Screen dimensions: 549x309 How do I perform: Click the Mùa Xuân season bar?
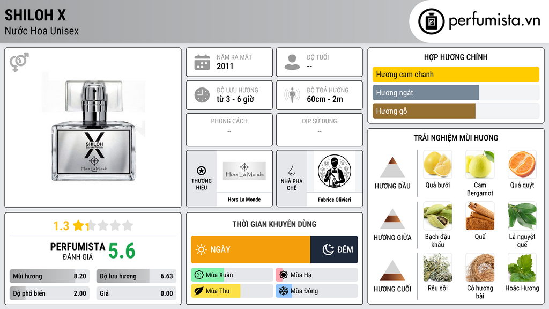coord(232,275)
